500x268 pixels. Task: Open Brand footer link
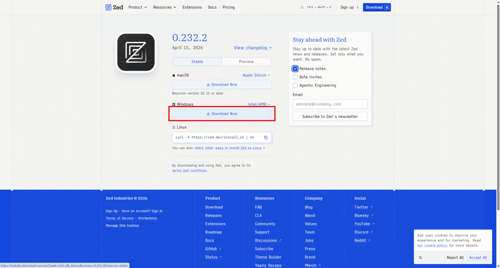tap(310, 257)
